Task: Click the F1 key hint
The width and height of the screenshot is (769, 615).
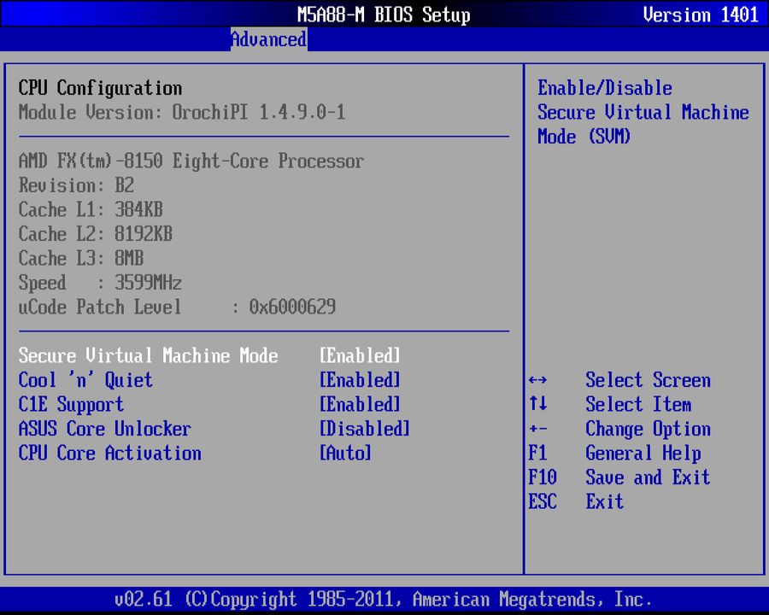Action: (537, 453)
